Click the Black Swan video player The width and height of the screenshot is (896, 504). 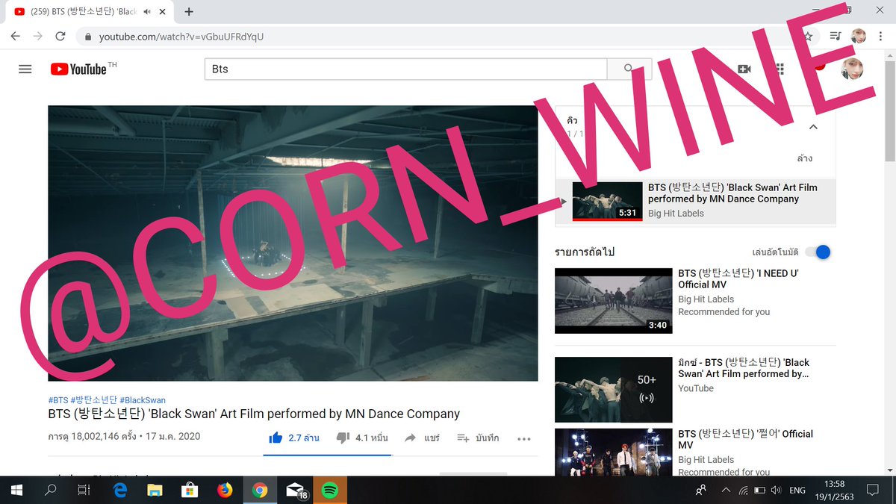pos(293,243)
